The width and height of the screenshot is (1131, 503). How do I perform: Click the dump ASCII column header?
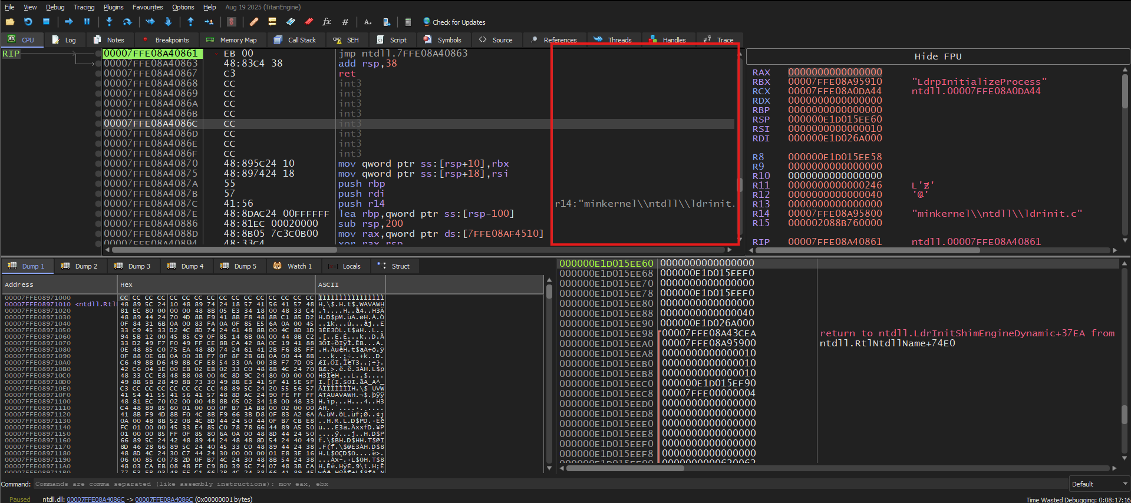[350, 284]
